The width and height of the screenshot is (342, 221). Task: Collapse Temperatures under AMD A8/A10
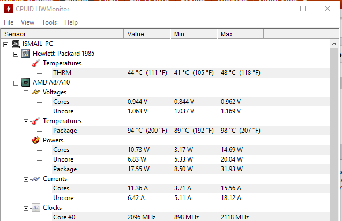tap(26, 121)
